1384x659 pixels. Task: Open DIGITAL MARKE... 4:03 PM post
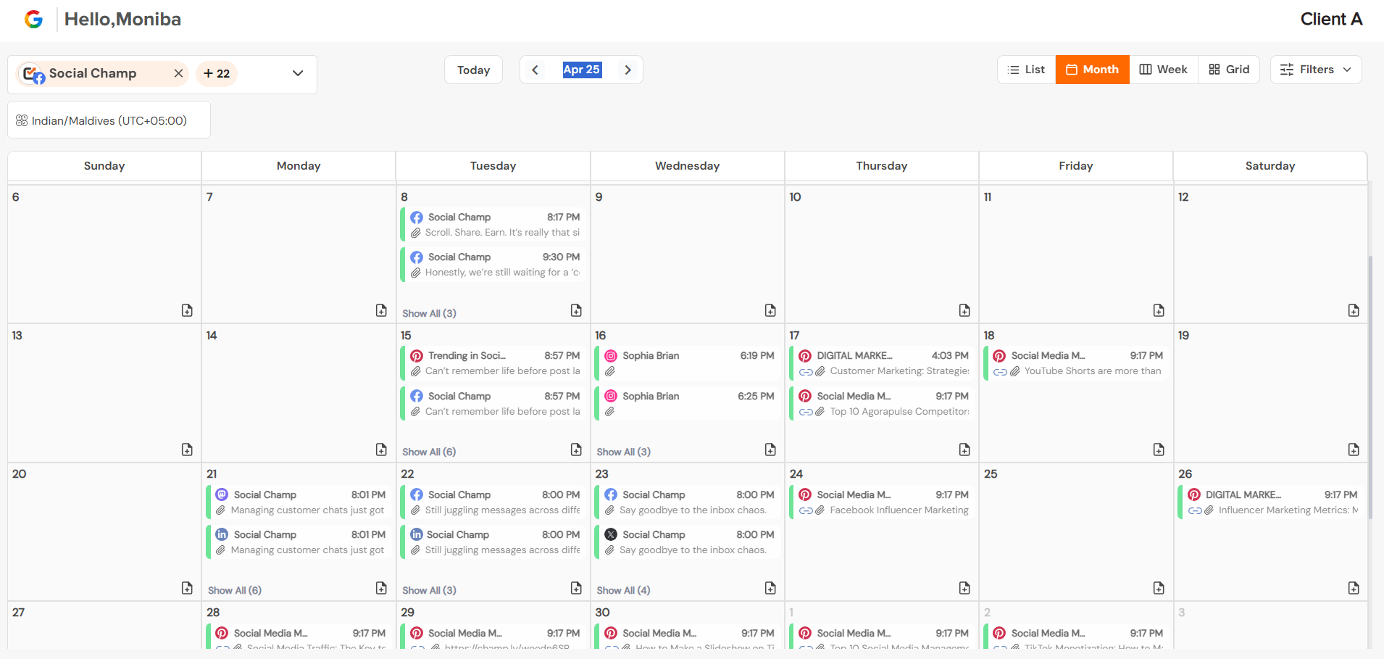pyautogui.click(x=881, y=363)
